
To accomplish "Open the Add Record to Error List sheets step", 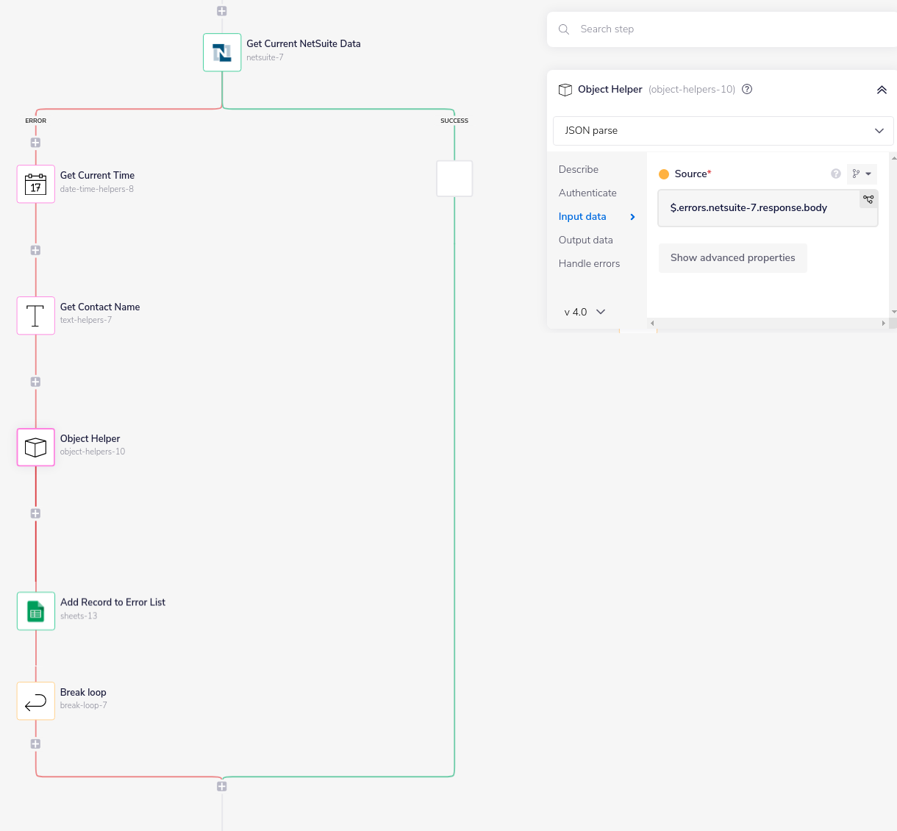I will click(36, 611).
